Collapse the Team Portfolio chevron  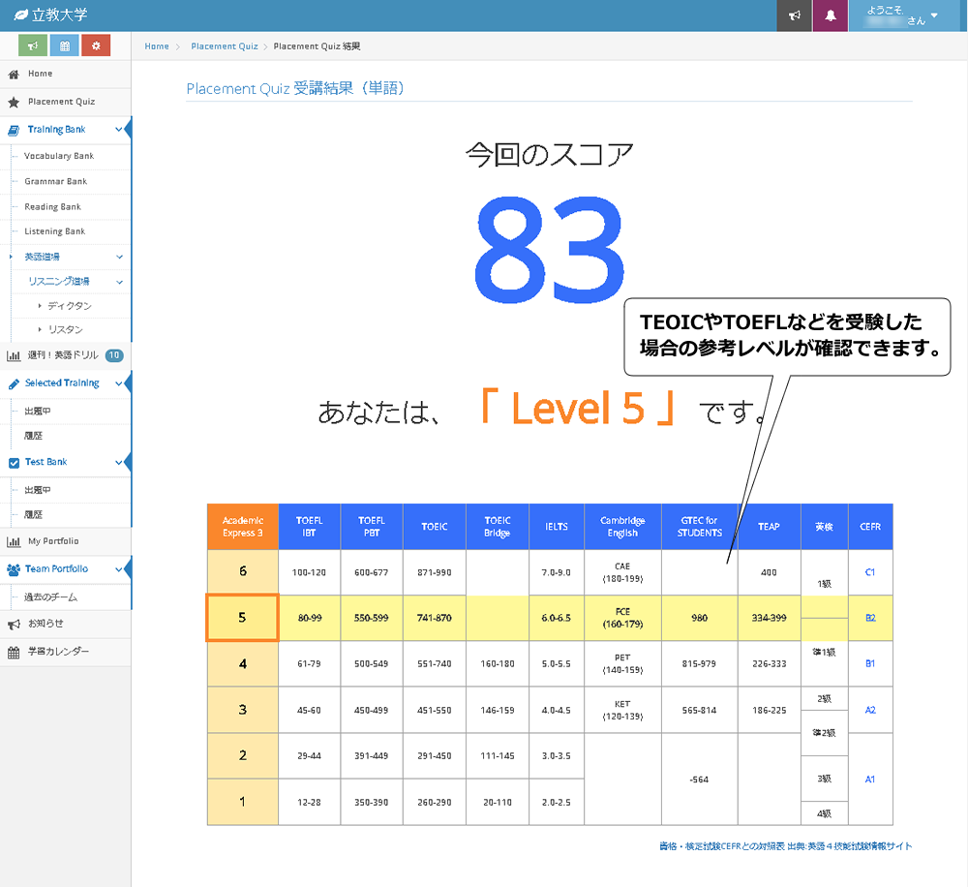[x=118, y=568]
